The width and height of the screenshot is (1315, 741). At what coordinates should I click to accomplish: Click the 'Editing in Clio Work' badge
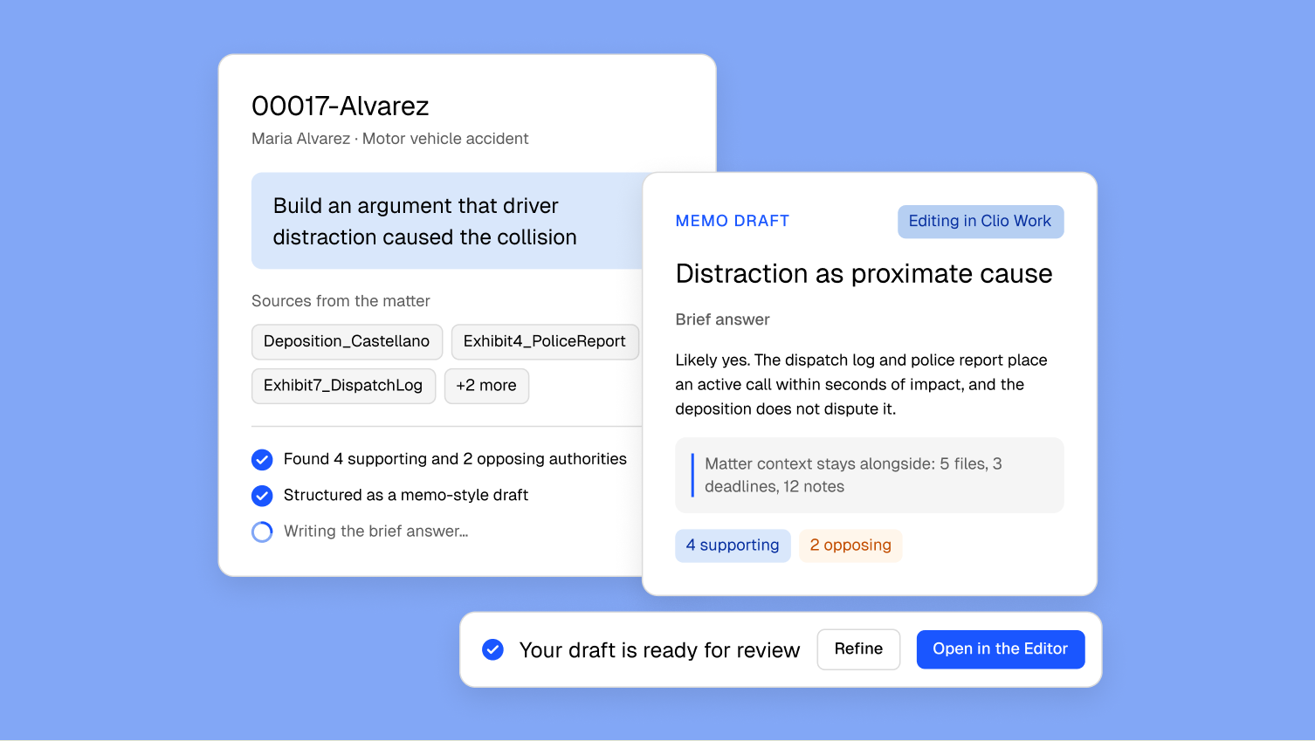[981, 222]
